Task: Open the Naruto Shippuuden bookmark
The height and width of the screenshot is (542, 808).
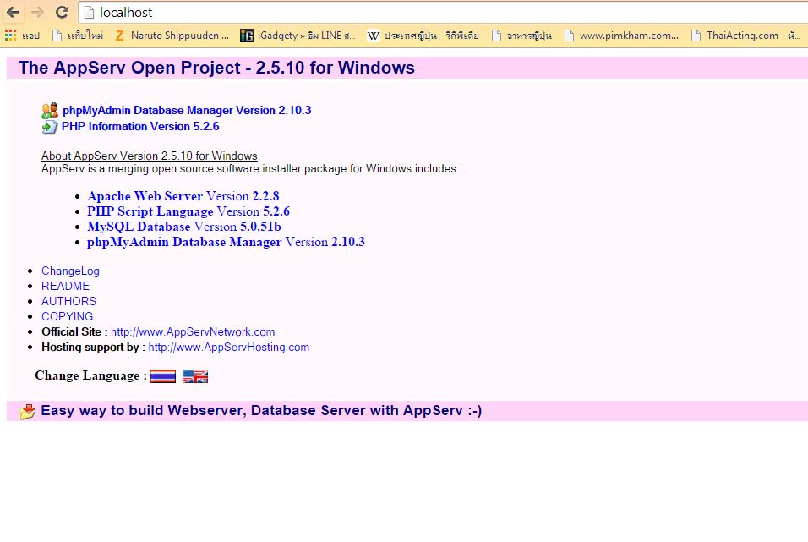Action: (x=172, y=35)
